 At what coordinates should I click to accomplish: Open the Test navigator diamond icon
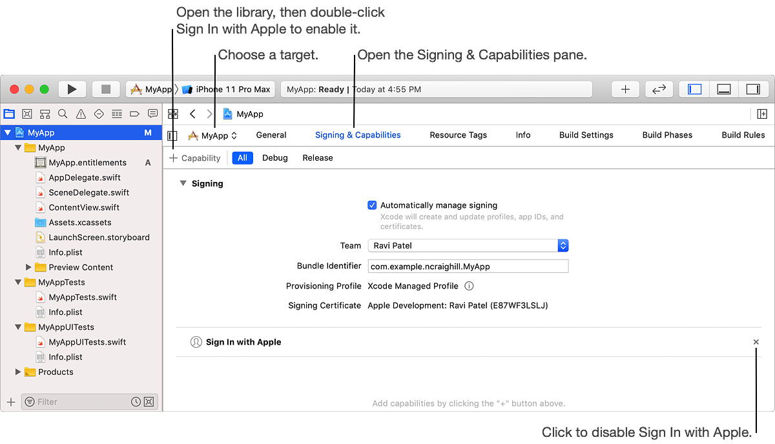(x=99, y=114)
